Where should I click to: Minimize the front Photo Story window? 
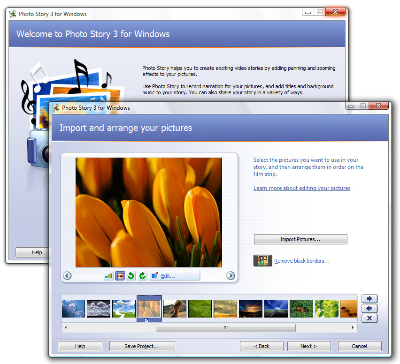[x=351, y=106]
